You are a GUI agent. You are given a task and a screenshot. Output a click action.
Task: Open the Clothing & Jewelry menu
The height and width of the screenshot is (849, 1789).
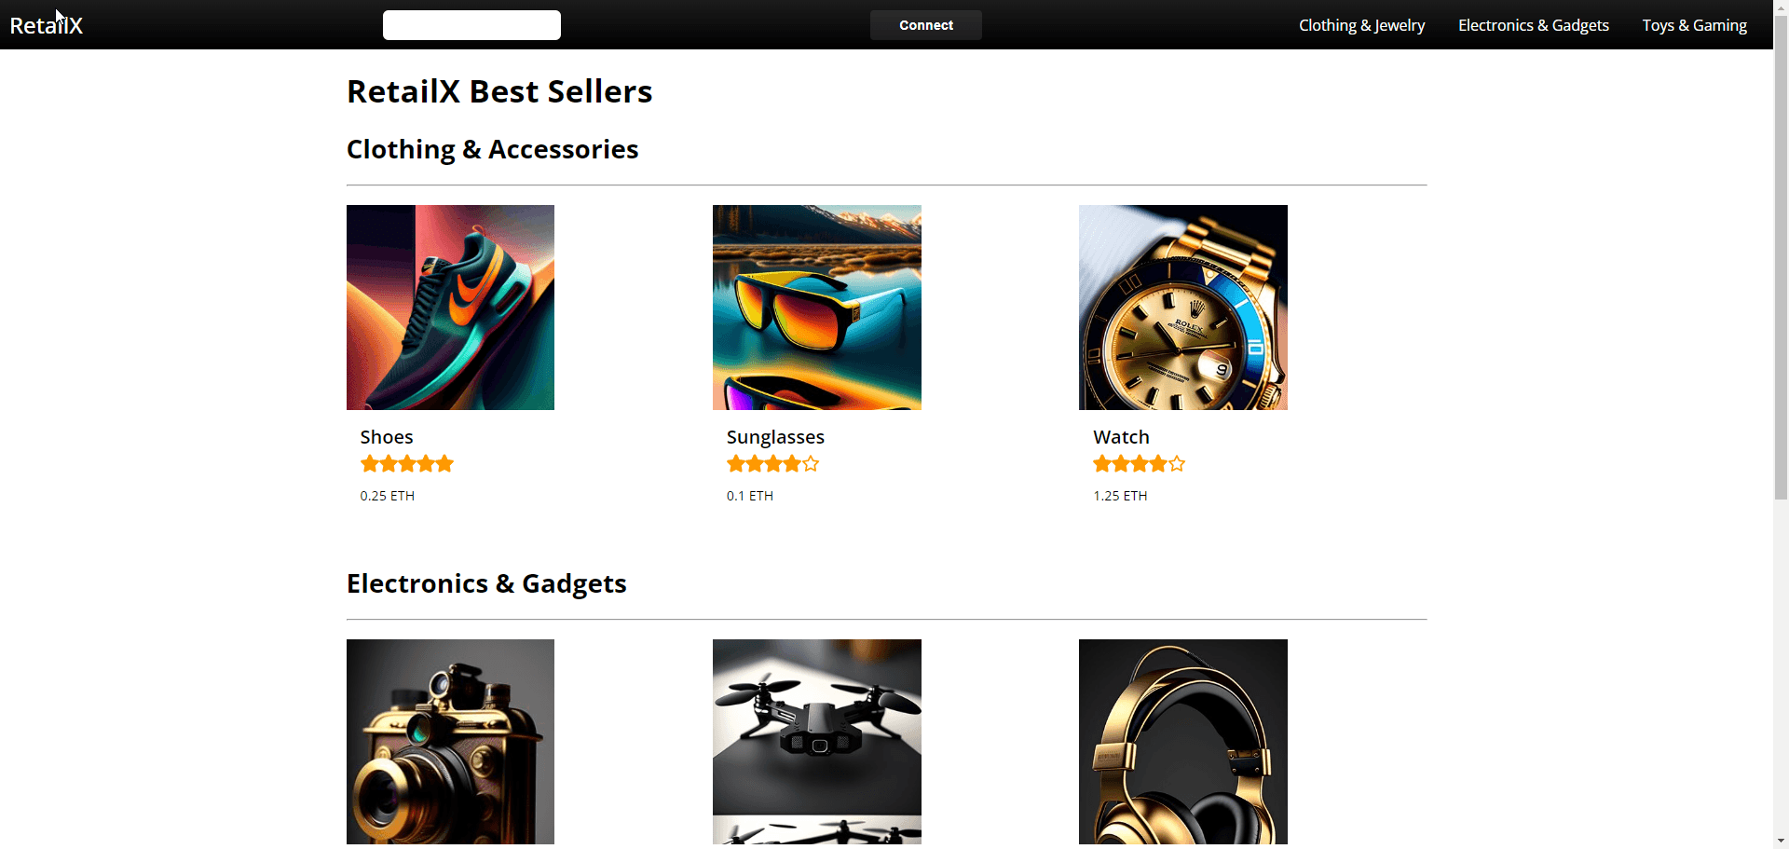[x=1362, y=25]
